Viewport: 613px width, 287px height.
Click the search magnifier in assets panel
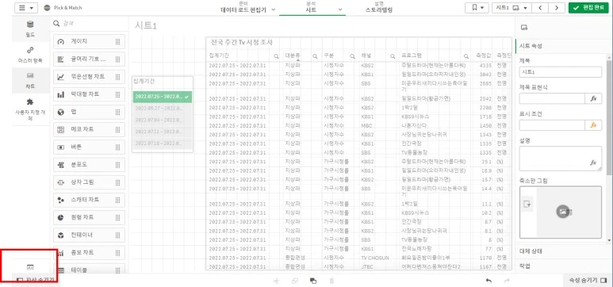[x=56, y=24]
